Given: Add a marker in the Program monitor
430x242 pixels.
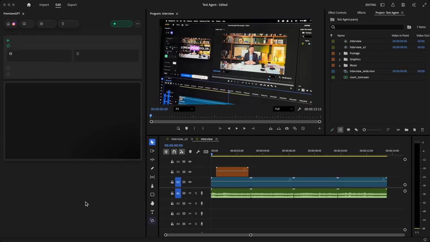Looking at the screenshot, I should [186, 129].
